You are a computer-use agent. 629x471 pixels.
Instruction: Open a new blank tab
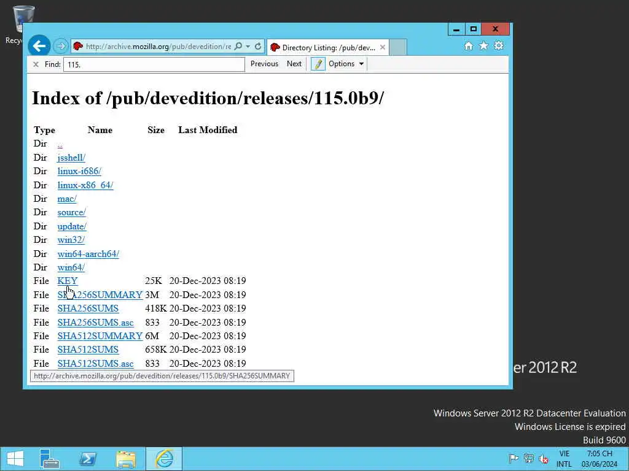(398, 47)
